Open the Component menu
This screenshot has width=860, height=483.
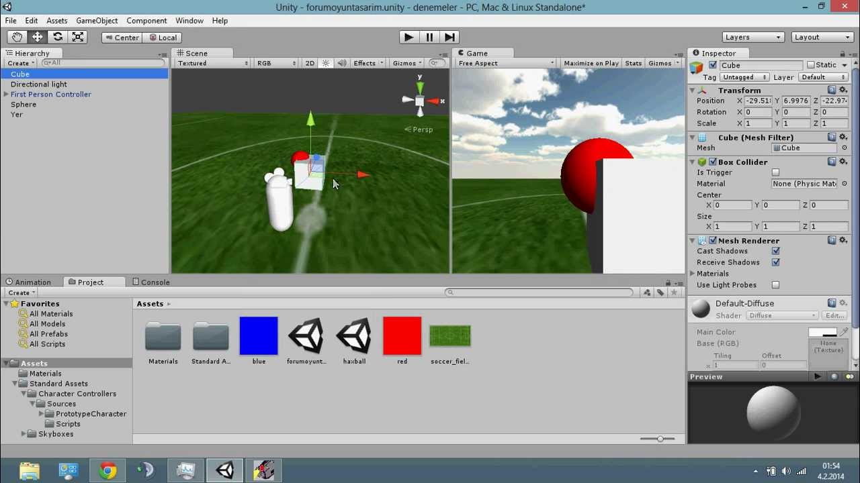(x=146, y=21)
